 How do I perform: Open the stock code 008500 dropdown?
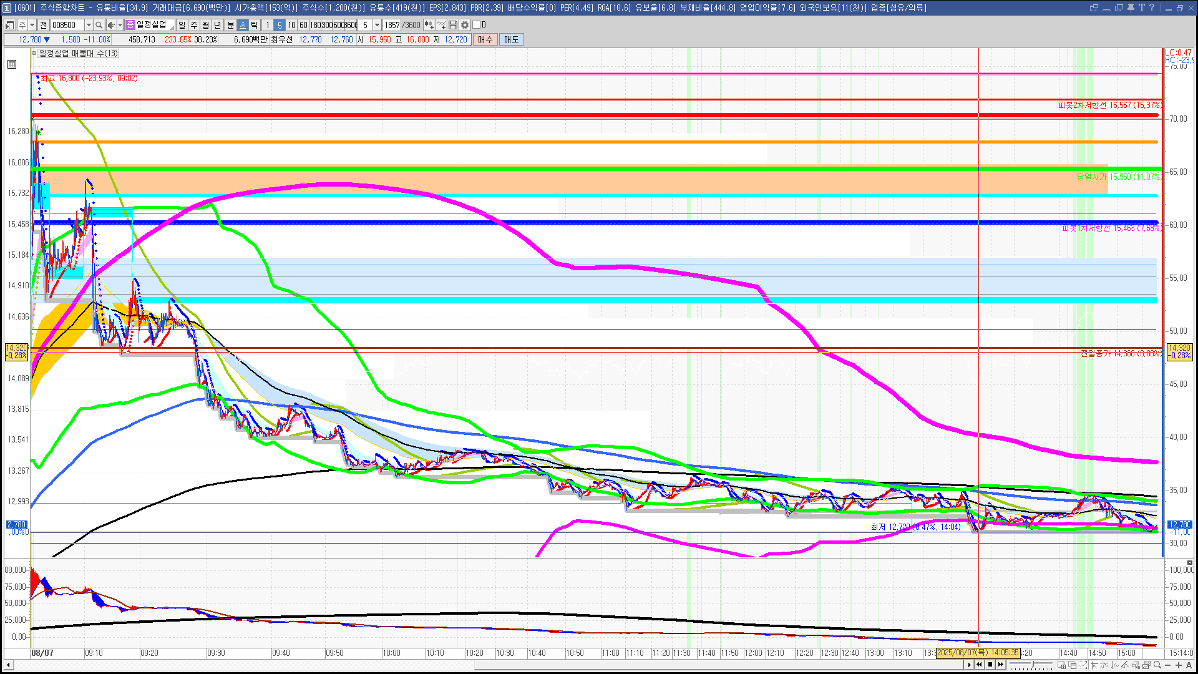coord(89,25)
